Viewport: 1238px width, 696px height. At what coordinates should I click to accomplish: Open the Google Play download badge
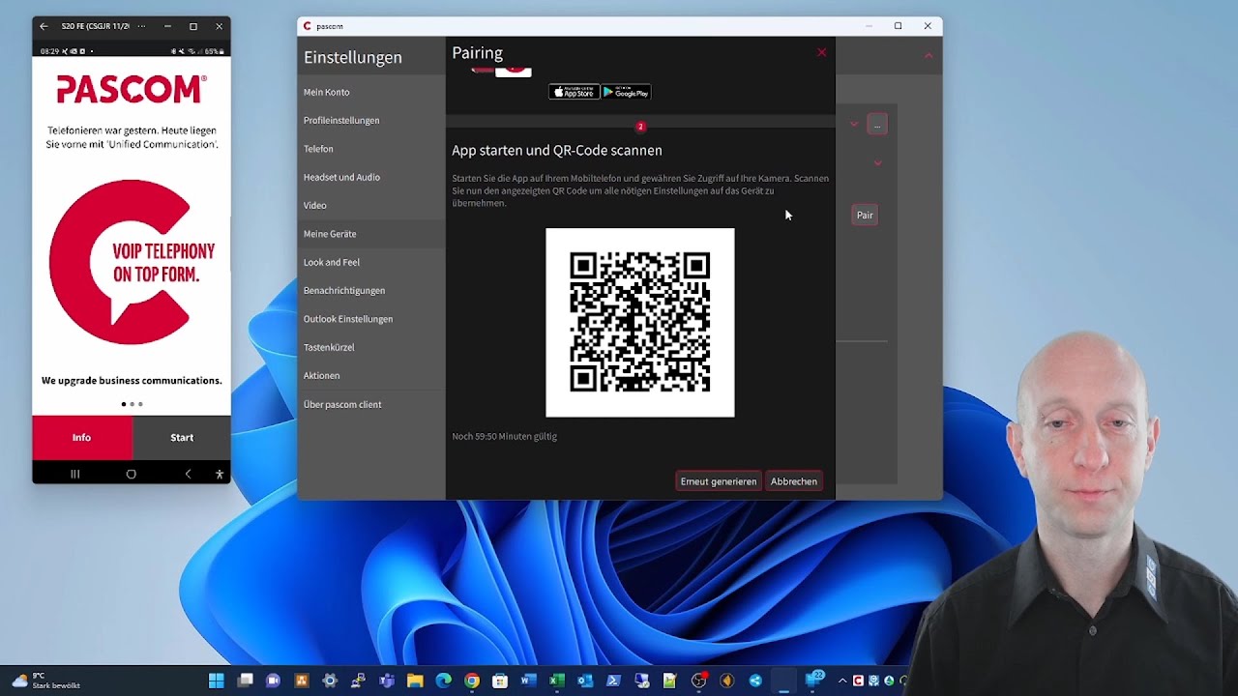(626, 92)
